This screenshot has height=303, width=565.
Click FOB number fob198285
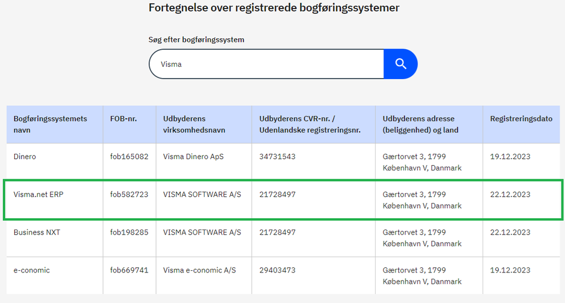point(129,232)
